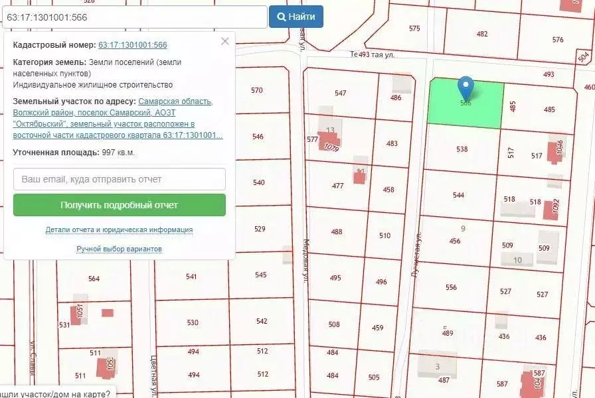Select parcel 489 on the map
Screen dimensions: 595x398
[x=448, y=333]
